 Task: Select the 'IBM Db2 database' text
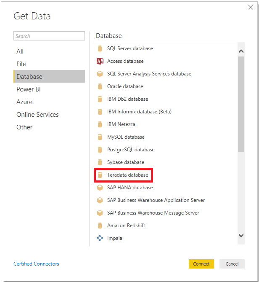[128, 99]
